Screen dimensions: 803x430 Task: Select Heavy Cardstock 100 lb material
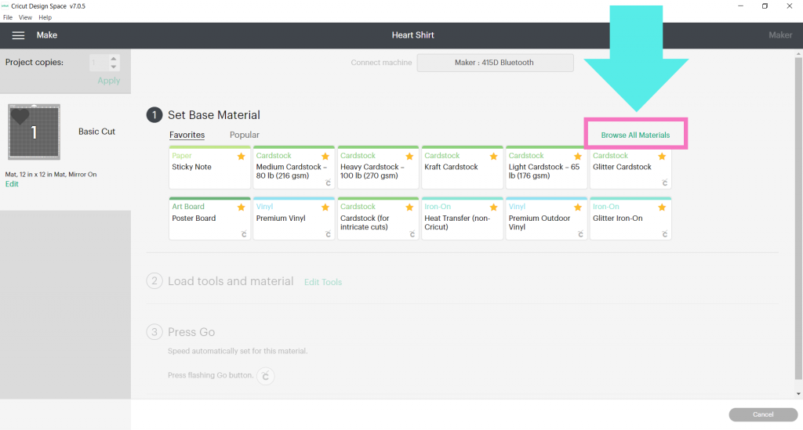click(378, 167)
